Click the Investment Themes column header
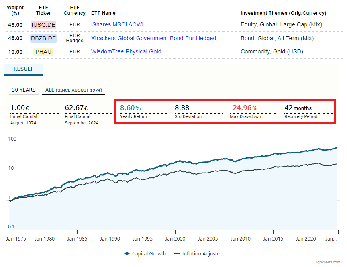Image resolution: width=347 pixels, height=267 pixels. point(284,13)
